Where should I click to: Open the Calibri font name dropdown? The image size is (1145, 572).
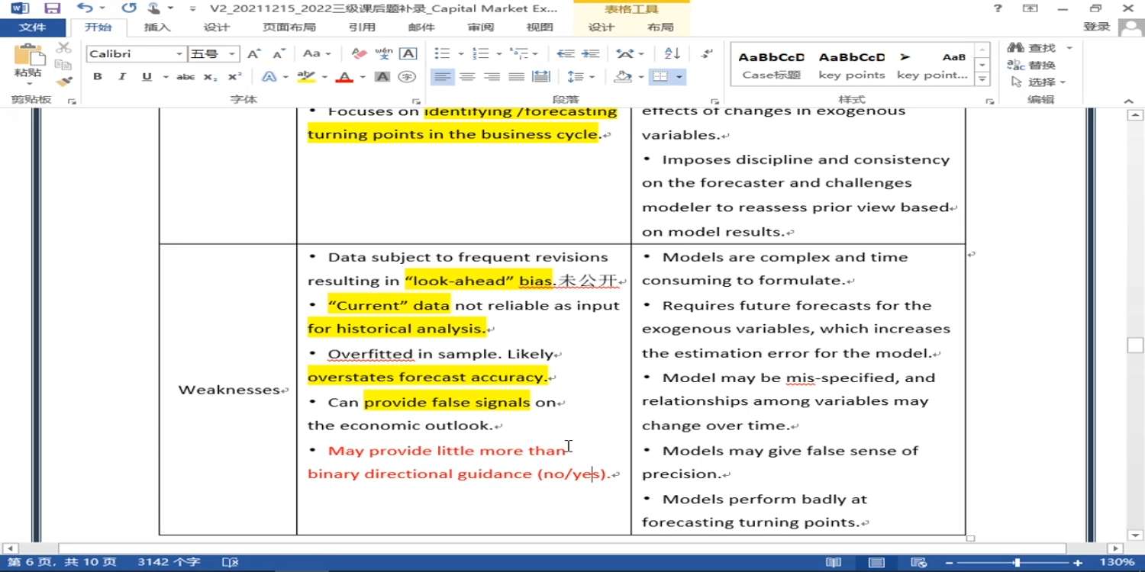(179, 54)
